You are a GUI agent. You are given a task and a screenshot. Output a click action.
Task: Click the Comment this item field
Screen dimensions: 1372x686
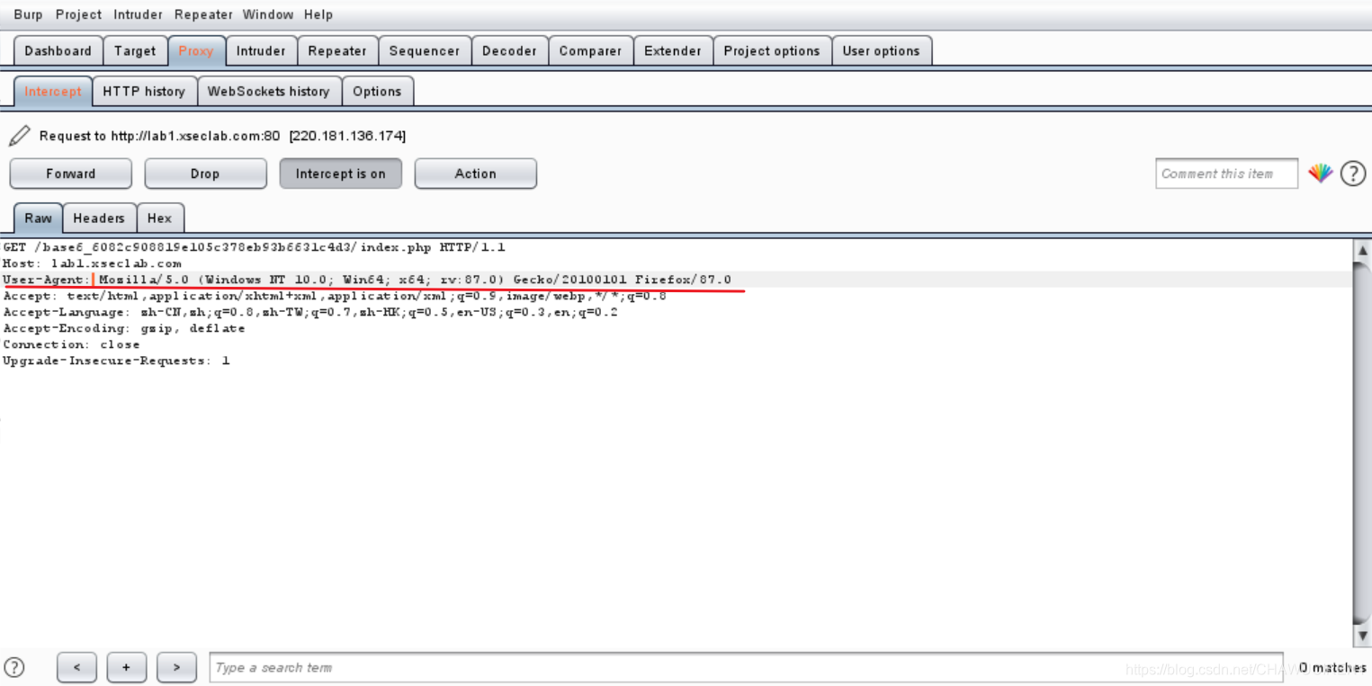point(1226,174)
